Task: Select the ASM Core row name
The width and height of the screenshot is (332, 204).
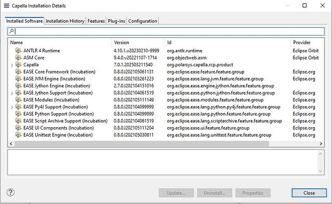Action: tap(34, 58)
